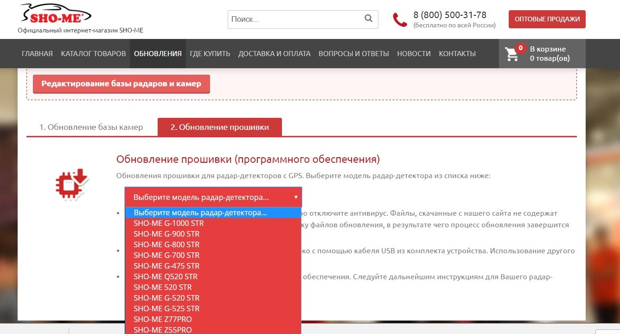Select SHO-ME G-520 STR option

213,298
